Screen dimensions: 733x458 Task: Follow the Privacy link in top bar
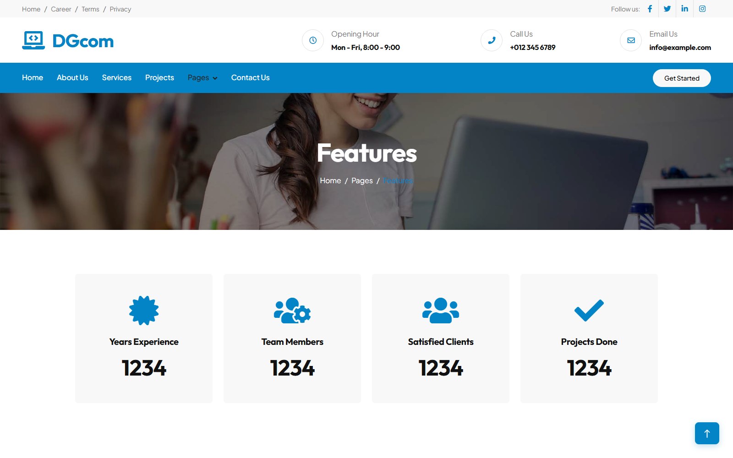120,9
